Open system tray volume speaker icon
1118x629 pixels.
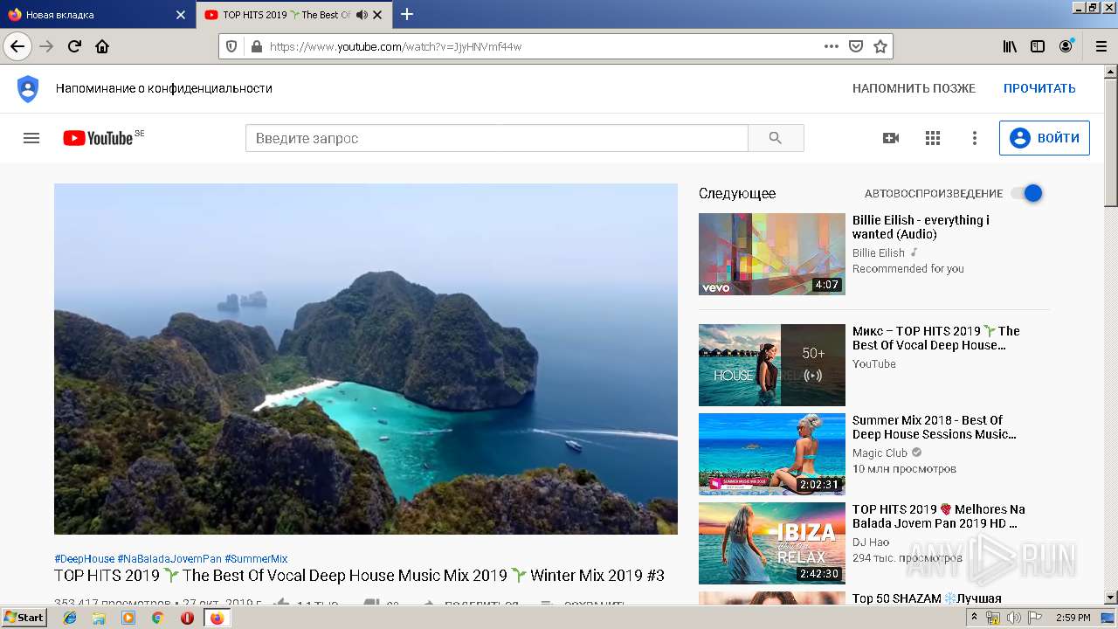coord(1014,618)
